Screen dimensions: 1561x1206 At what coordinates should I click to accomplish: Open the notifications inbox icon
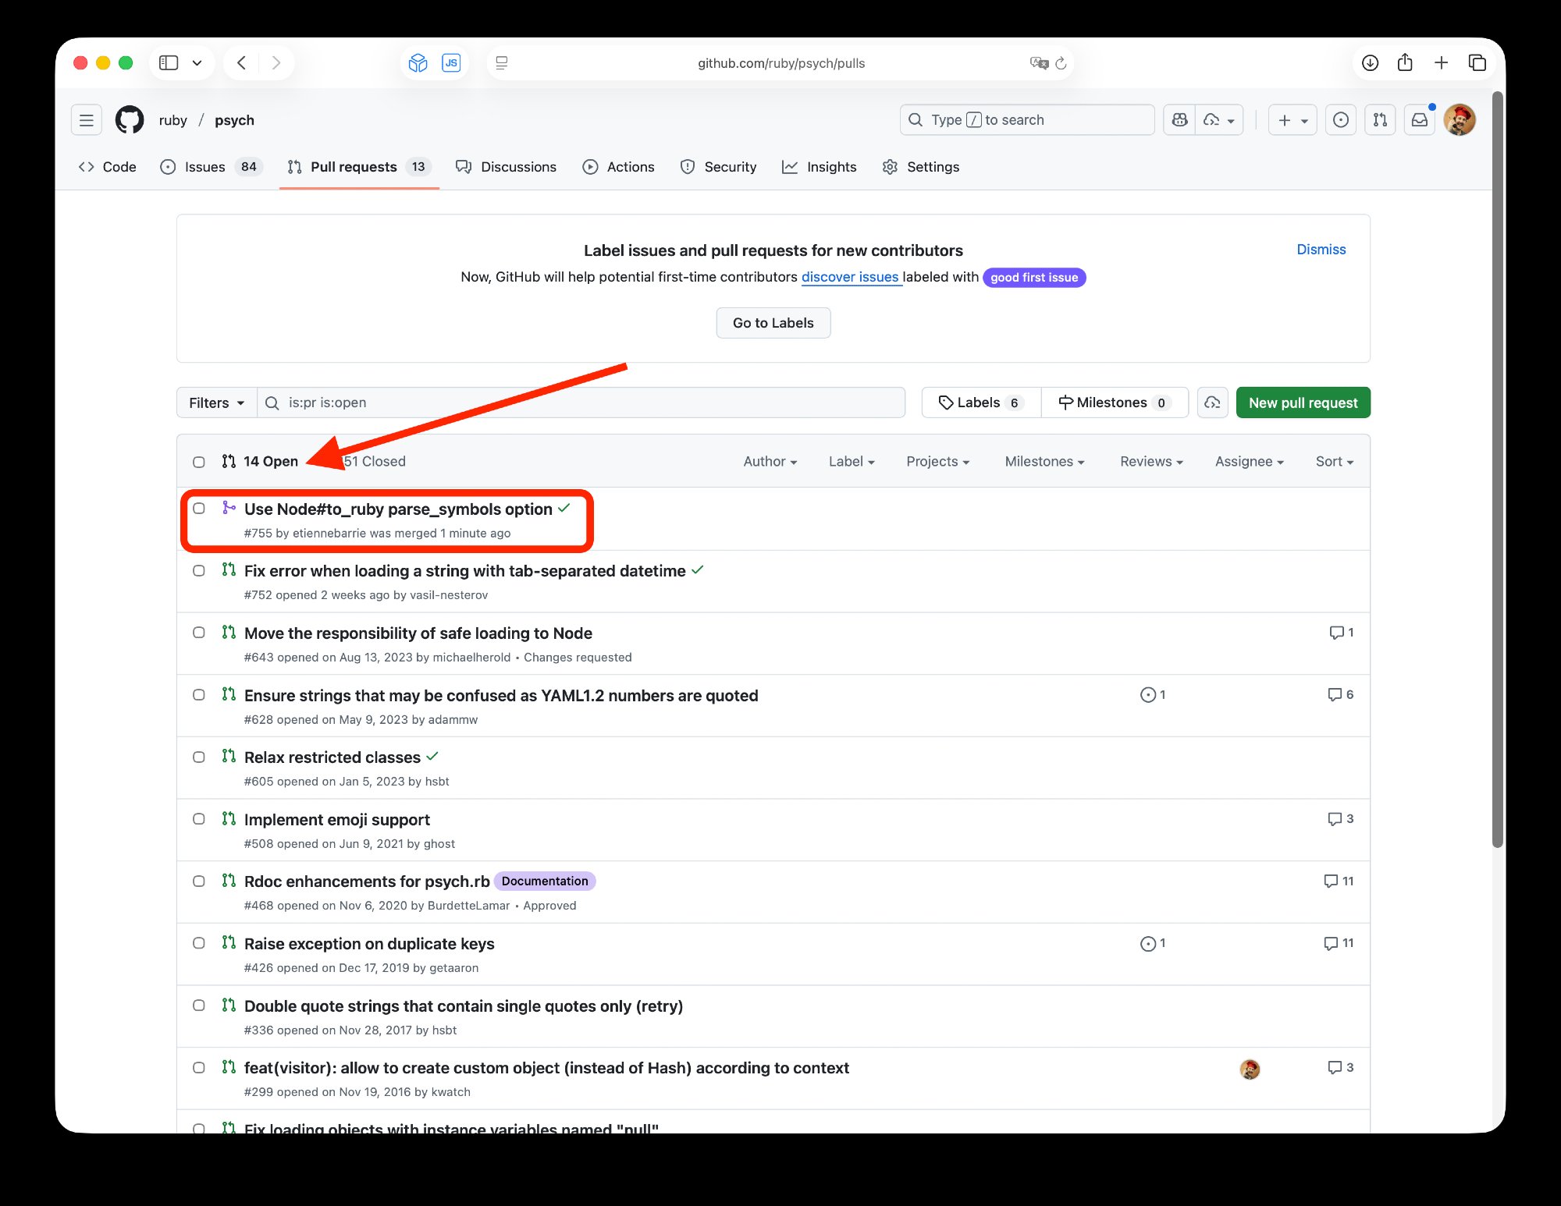point(1419,120)
